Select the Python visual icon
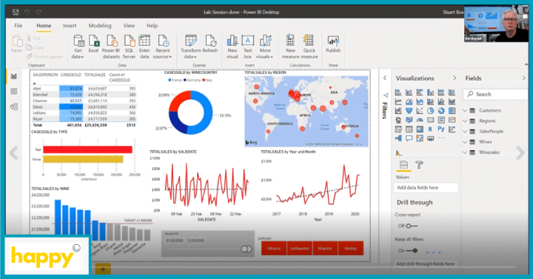Viewport: 533px width, 279px height. (x=441, y=129)
